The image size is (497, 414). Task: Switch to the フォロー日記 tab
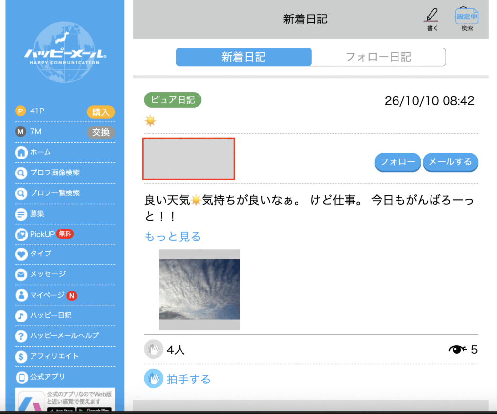click(x=378, y=57)
